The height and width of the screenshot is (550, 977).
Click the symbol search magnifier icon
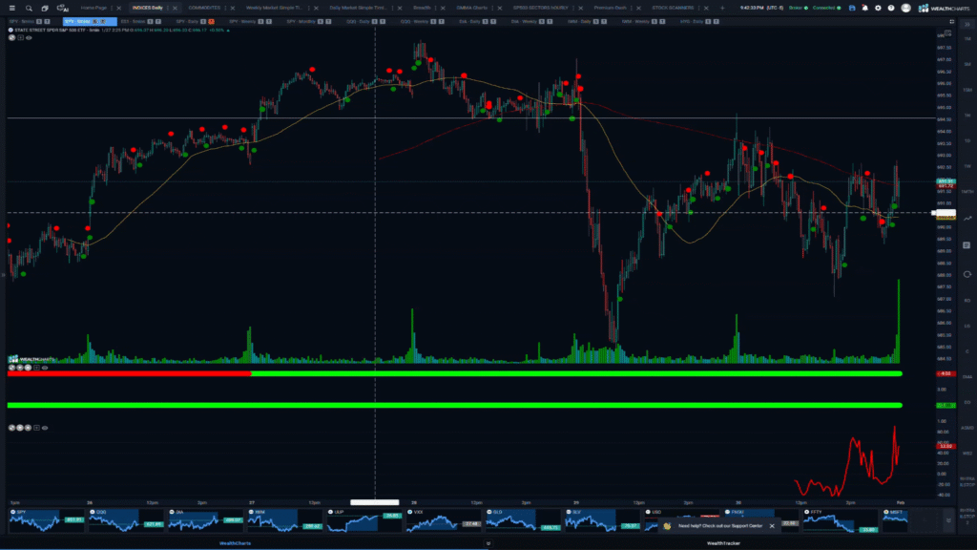29,8
